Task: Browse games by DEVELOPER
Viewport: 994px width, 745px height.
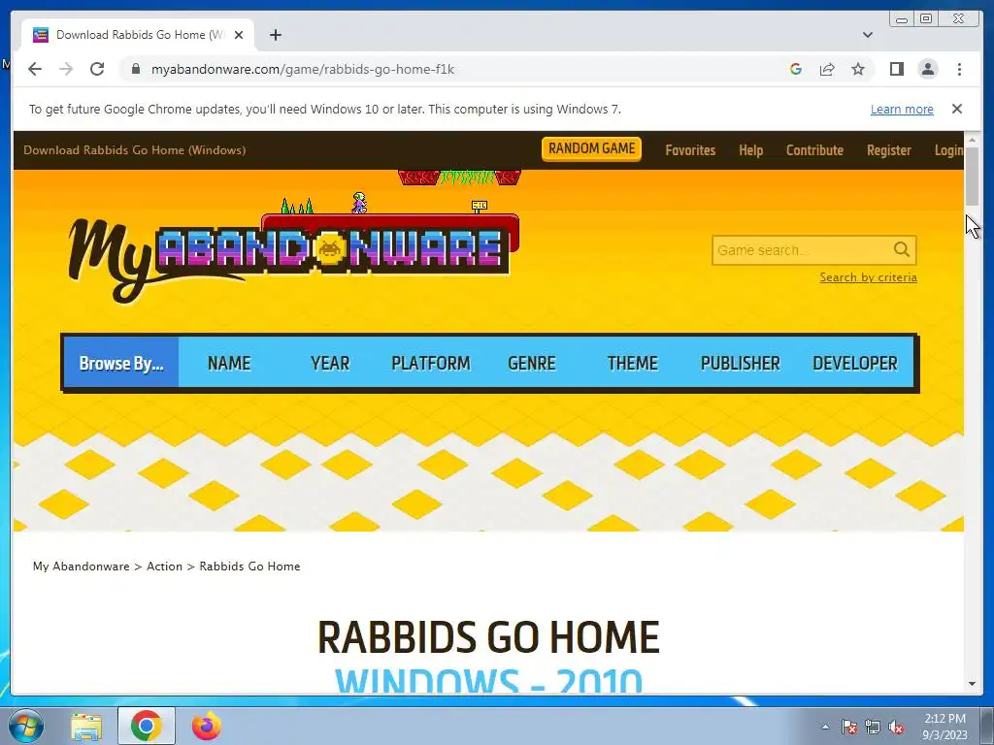Action: tap(854, 363)
